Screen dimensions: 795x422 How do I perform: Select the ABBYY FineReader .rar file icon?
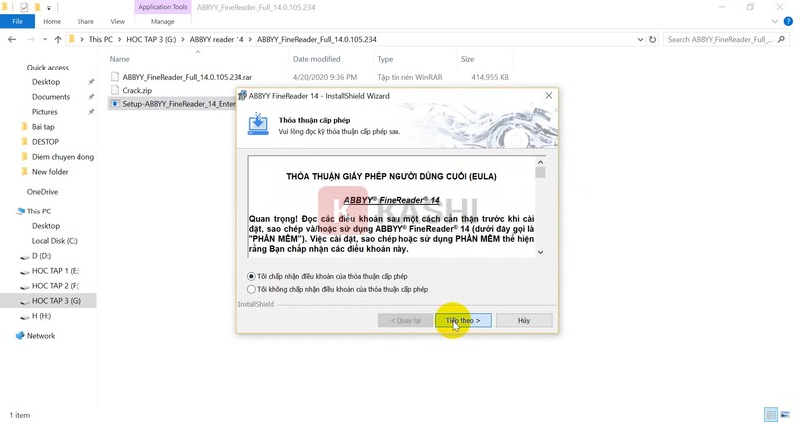(115, 76)
